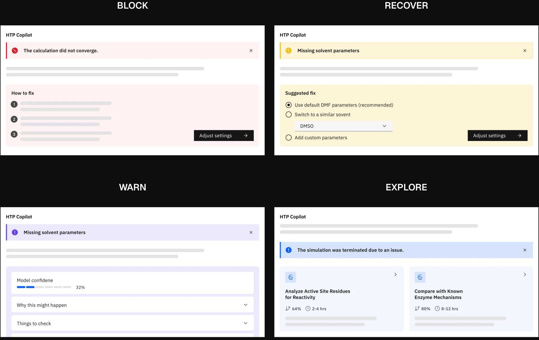Click the How to fix heading
Screen dimensions: 539x340
23,93
